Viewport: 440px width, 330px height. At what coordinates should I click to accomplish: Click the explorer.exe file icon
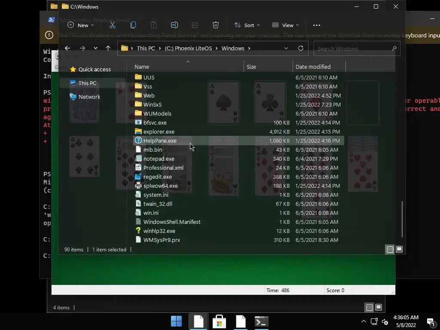(x=138, y=131)
